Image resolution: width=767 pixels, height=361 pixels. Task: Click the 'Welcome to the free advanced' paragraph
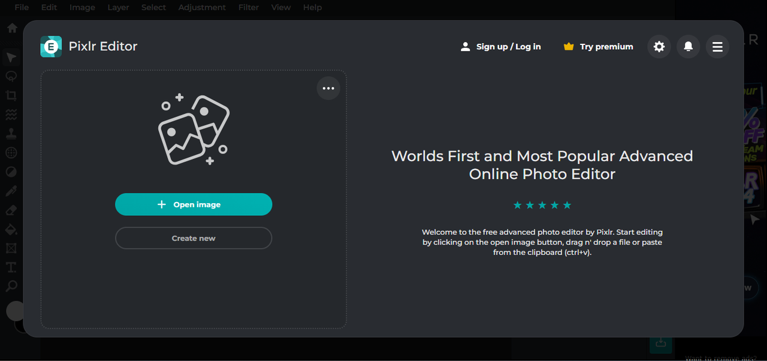pyautogui.click(x=542, y=242)
